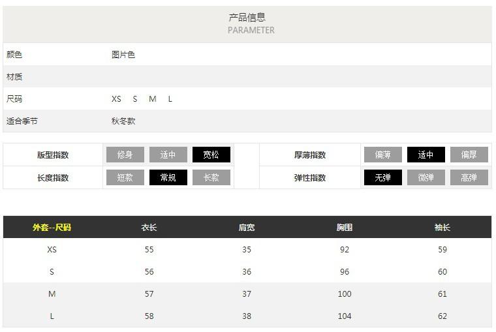Click 衣长 value 55 for XS
Screen dimensions: 496x332
tap(149, 249)
